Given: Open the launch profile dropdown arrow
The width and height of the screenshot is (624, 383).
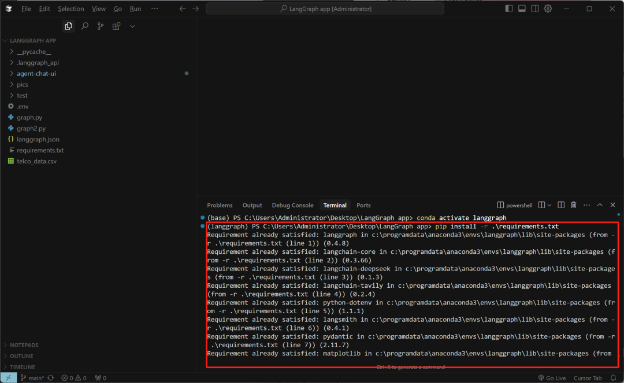Looking at the screenshot, I should (549, 205).
